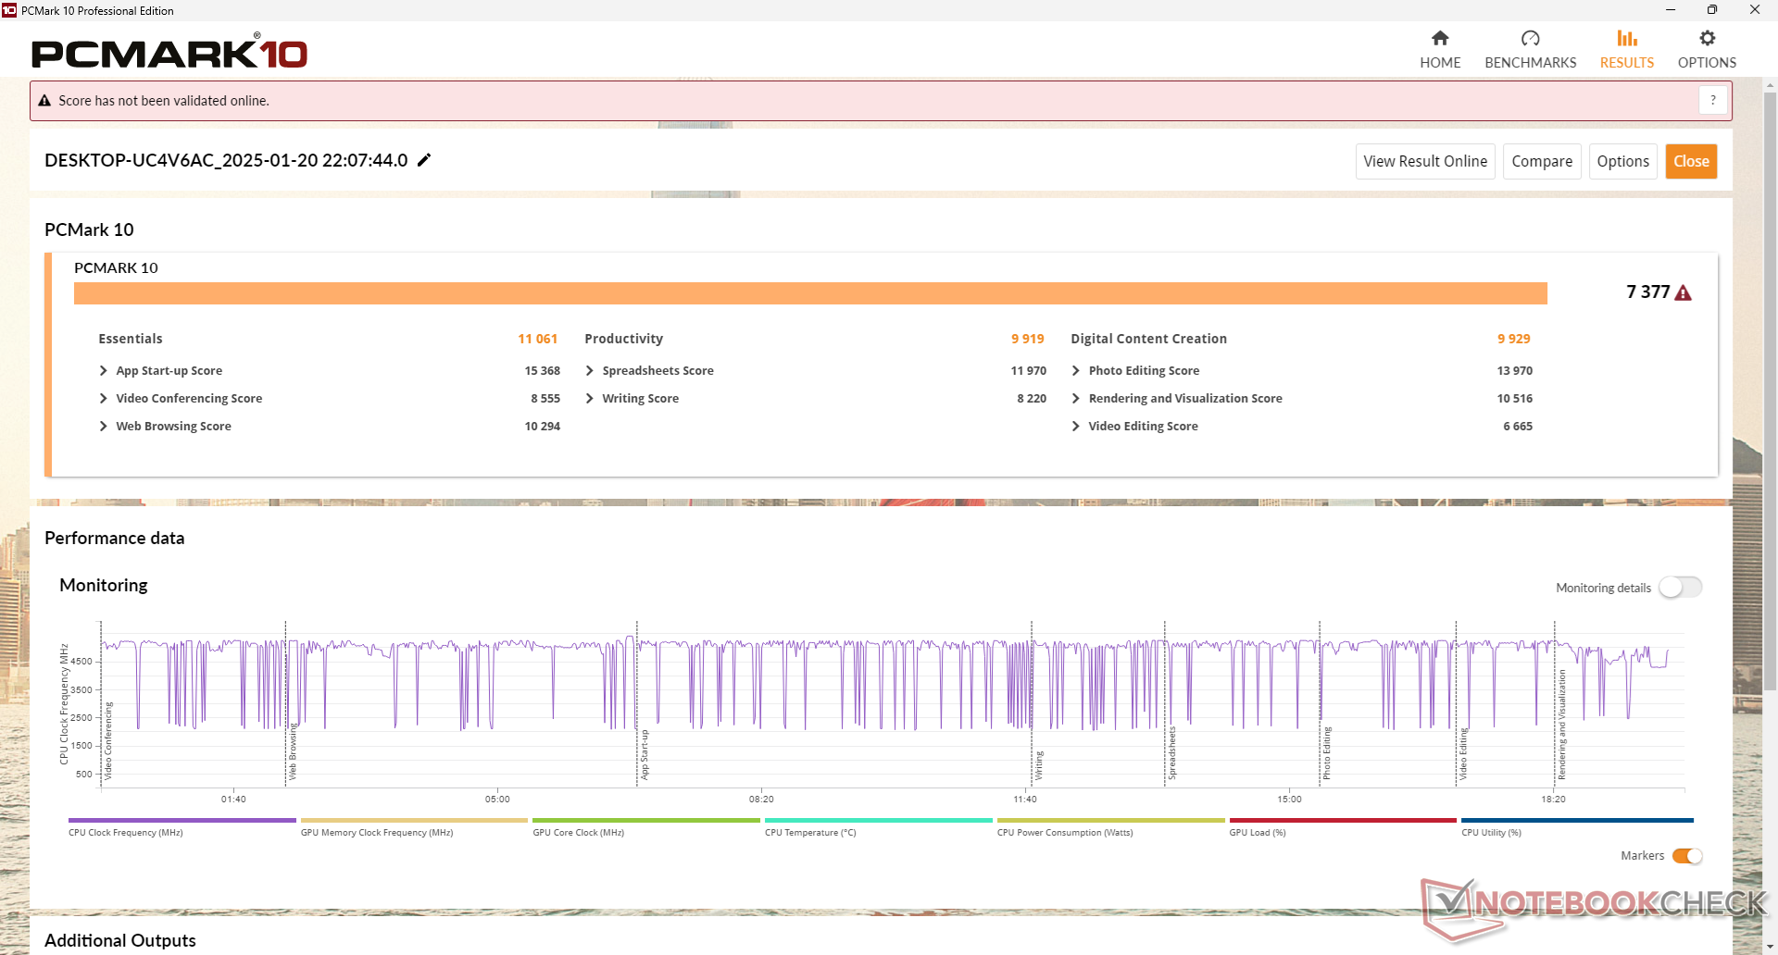Image resolution: width=1778 pixels, height=955 pixels.
Task: Click GPU Load legend swatch
Action: pos(1343,820)
